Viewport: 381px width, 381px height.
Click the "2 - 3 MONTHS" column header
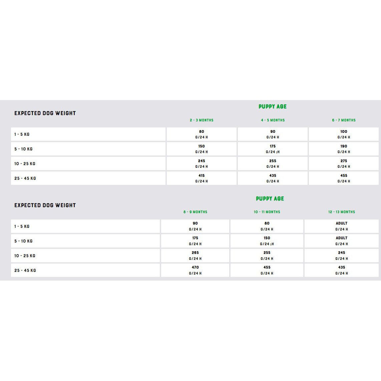click(x=202, y=120)
